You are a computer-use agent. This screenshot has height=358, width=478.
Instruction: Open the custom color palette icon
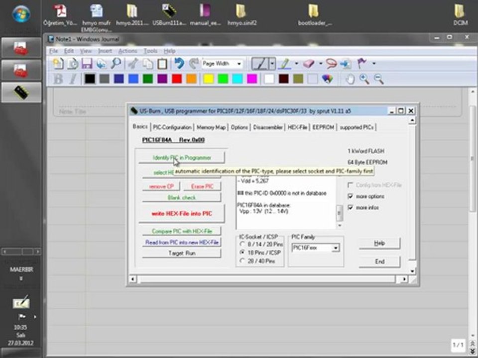tap(328, 79)
